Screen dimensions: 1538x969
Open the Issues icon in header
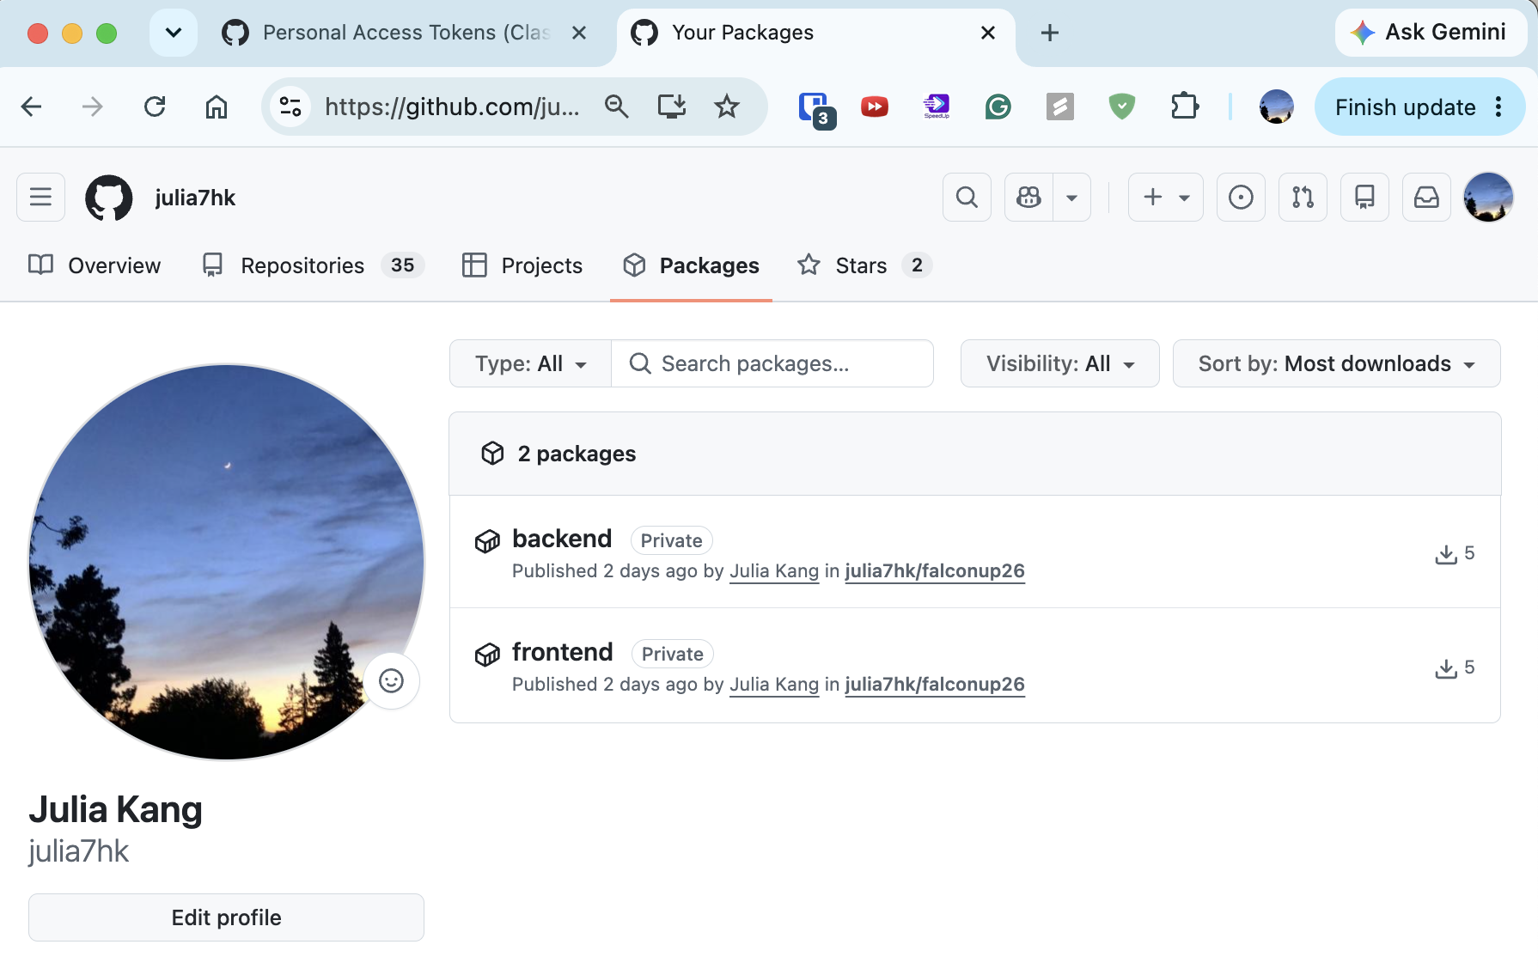coord(1241,198)
